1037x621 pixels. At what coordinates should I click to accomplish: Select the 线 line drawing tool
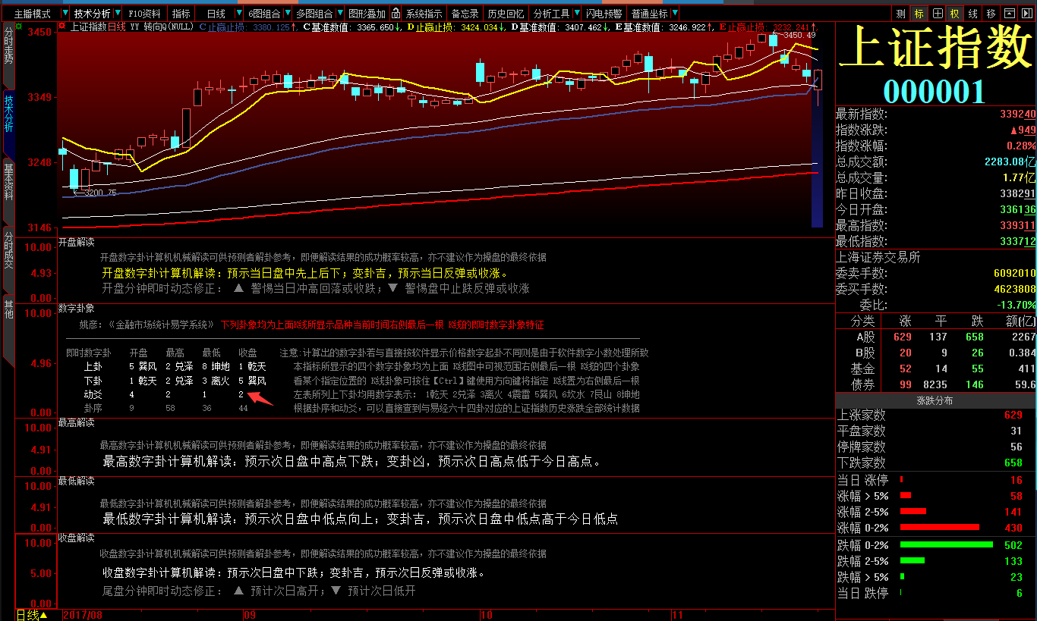click(972, 14)
